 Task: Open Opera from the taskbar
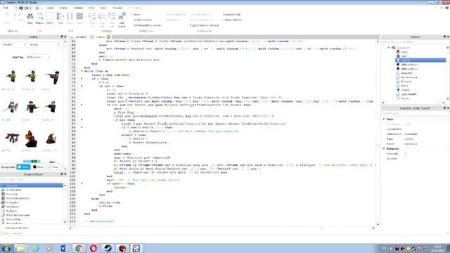click(x=94, y=248)
